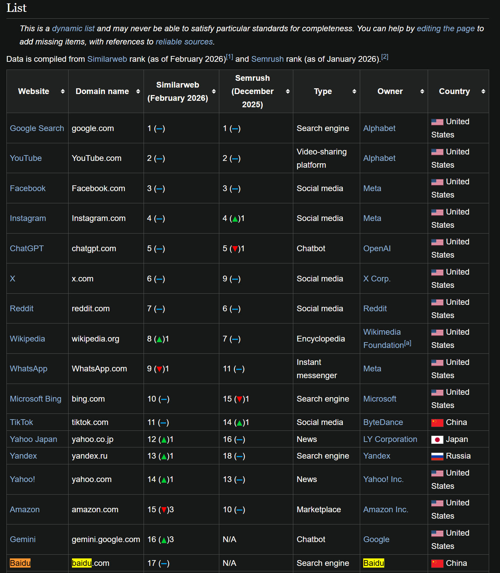Open the Semrush link in the intro sentence
The width and height of the screenshot is (500, 573).
(267, 59)
